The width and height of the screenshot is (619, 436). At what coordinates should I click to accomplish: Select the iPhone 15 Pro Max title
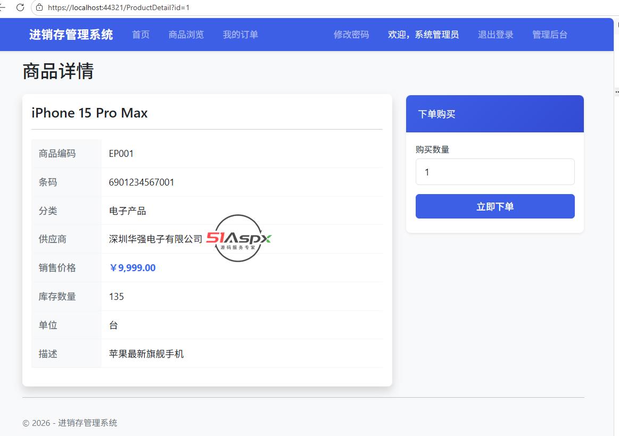(x=89, y=113)
